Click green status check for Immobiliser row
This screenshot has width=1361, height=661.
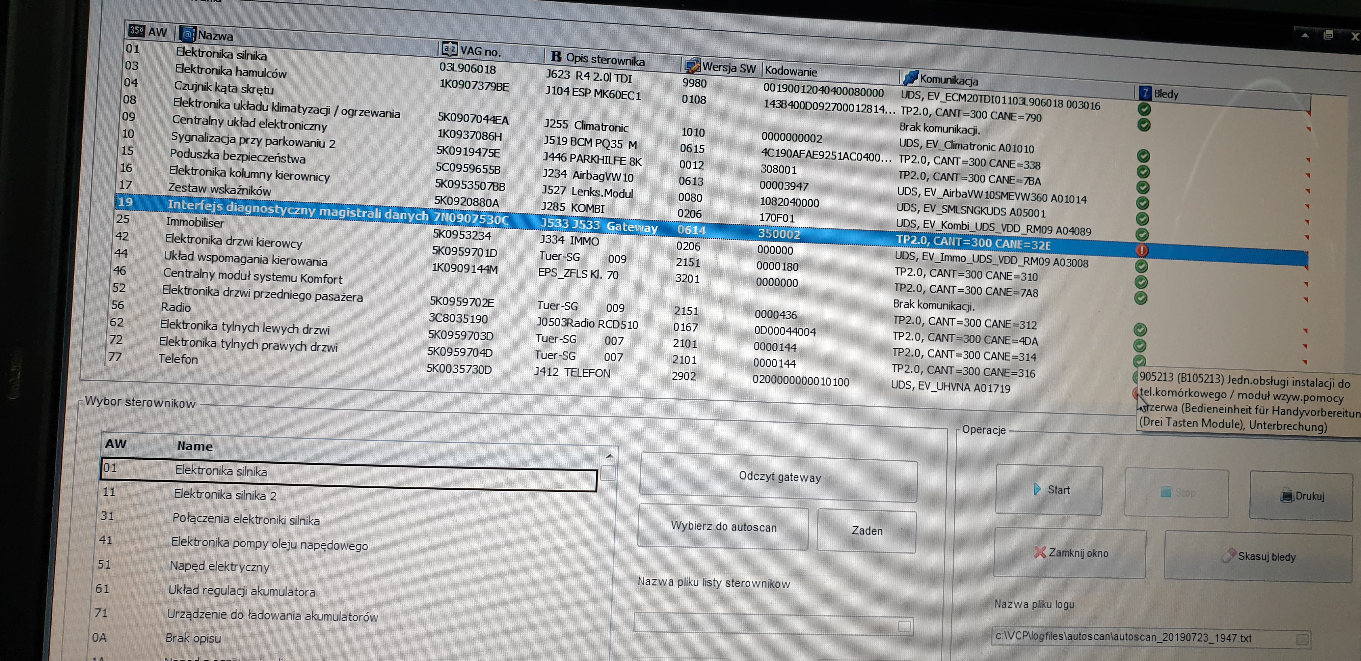[x=1141, y=266]
